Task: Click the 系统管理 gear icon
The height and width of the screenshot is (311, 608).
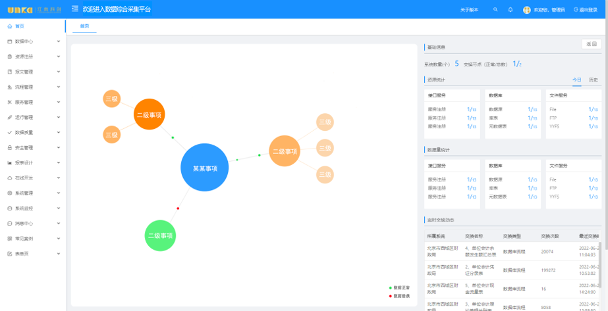Action: click(x=9, y=193)
